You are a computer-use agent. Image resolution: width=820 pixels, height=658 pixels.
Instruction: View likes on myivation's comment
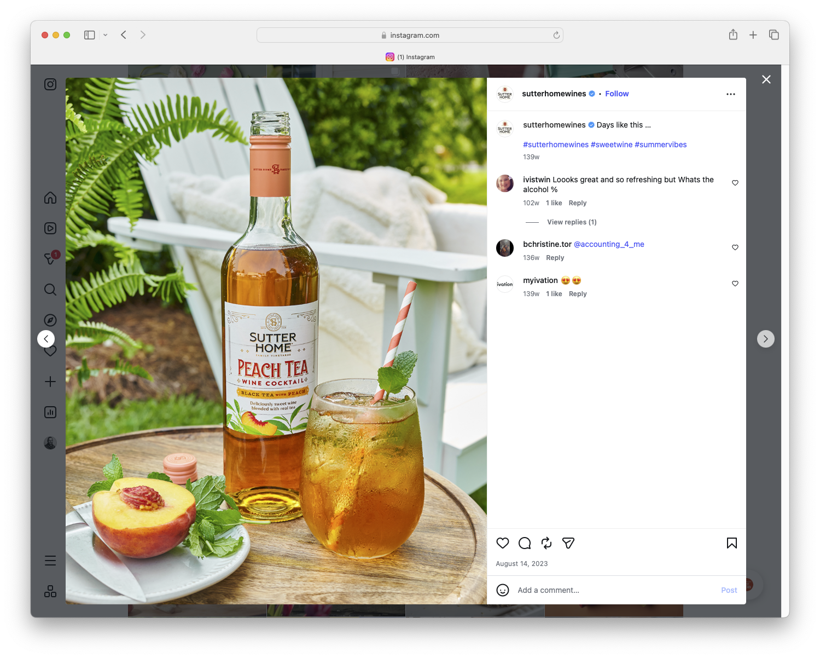(x=554, y=294)
